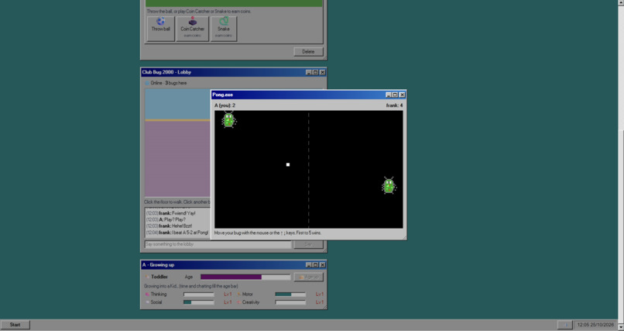This screenshot has width=624, height=331.
Task: Click the lobby purple floor to walk
Action: (x=177, y=160)
